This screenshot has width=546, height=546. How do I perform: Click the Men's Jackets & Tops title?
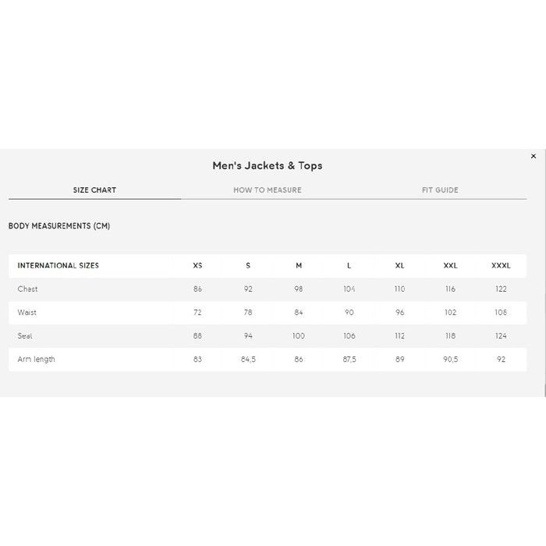(268, 165)
